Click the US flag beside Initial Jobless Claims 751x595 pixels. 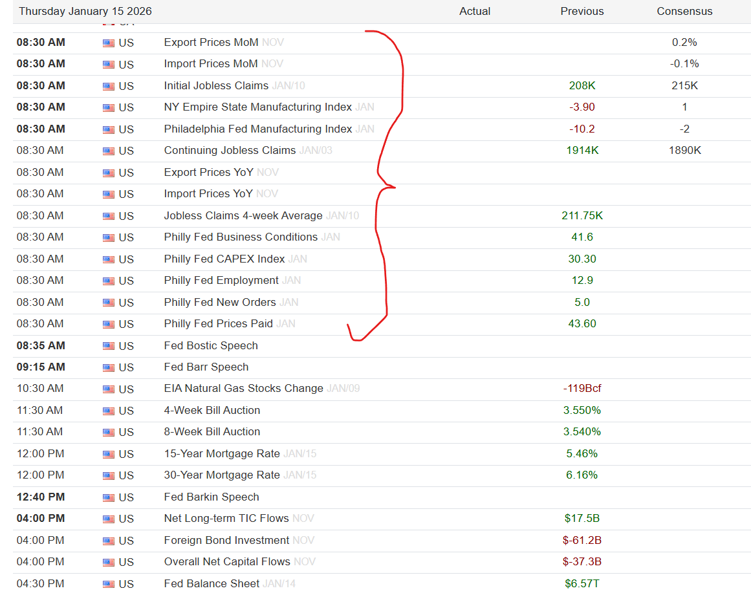tap(108, 86)
